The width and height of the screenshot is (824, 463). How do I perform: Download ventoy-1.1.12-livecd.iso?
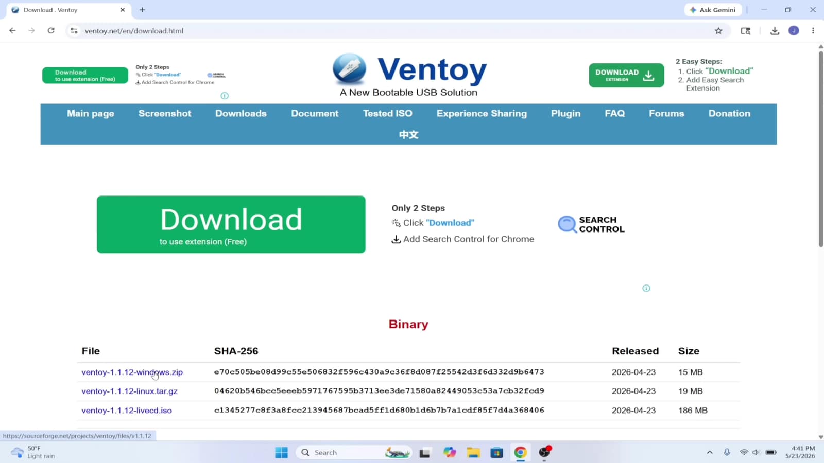127,411
